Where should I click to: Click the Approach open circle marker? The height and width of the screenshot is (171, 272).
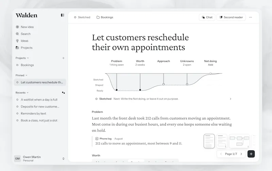(164, 84)
